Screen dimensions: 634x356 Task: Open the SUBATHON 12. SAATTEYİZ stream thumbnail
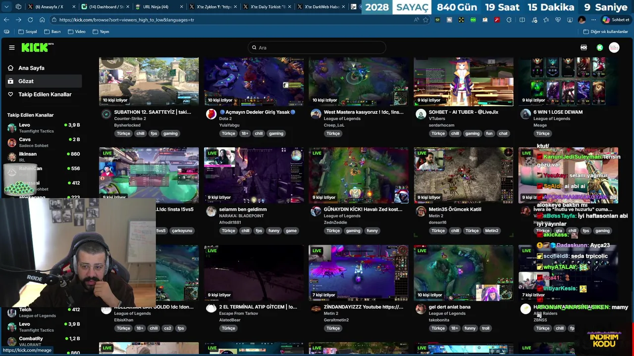tap(149, 81)
